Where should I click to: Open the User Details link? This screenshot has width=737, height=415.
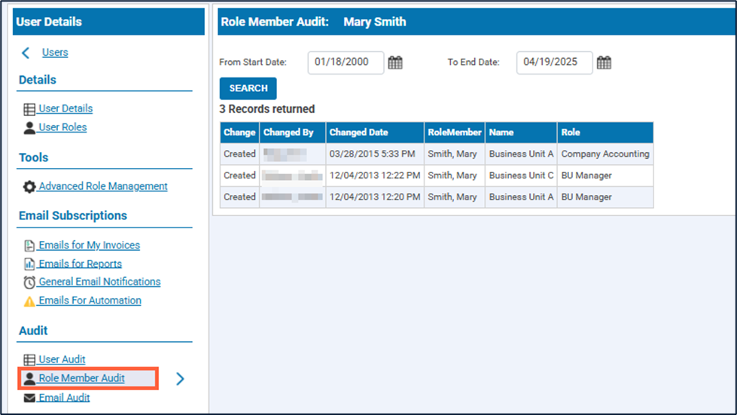pos(65,108)
